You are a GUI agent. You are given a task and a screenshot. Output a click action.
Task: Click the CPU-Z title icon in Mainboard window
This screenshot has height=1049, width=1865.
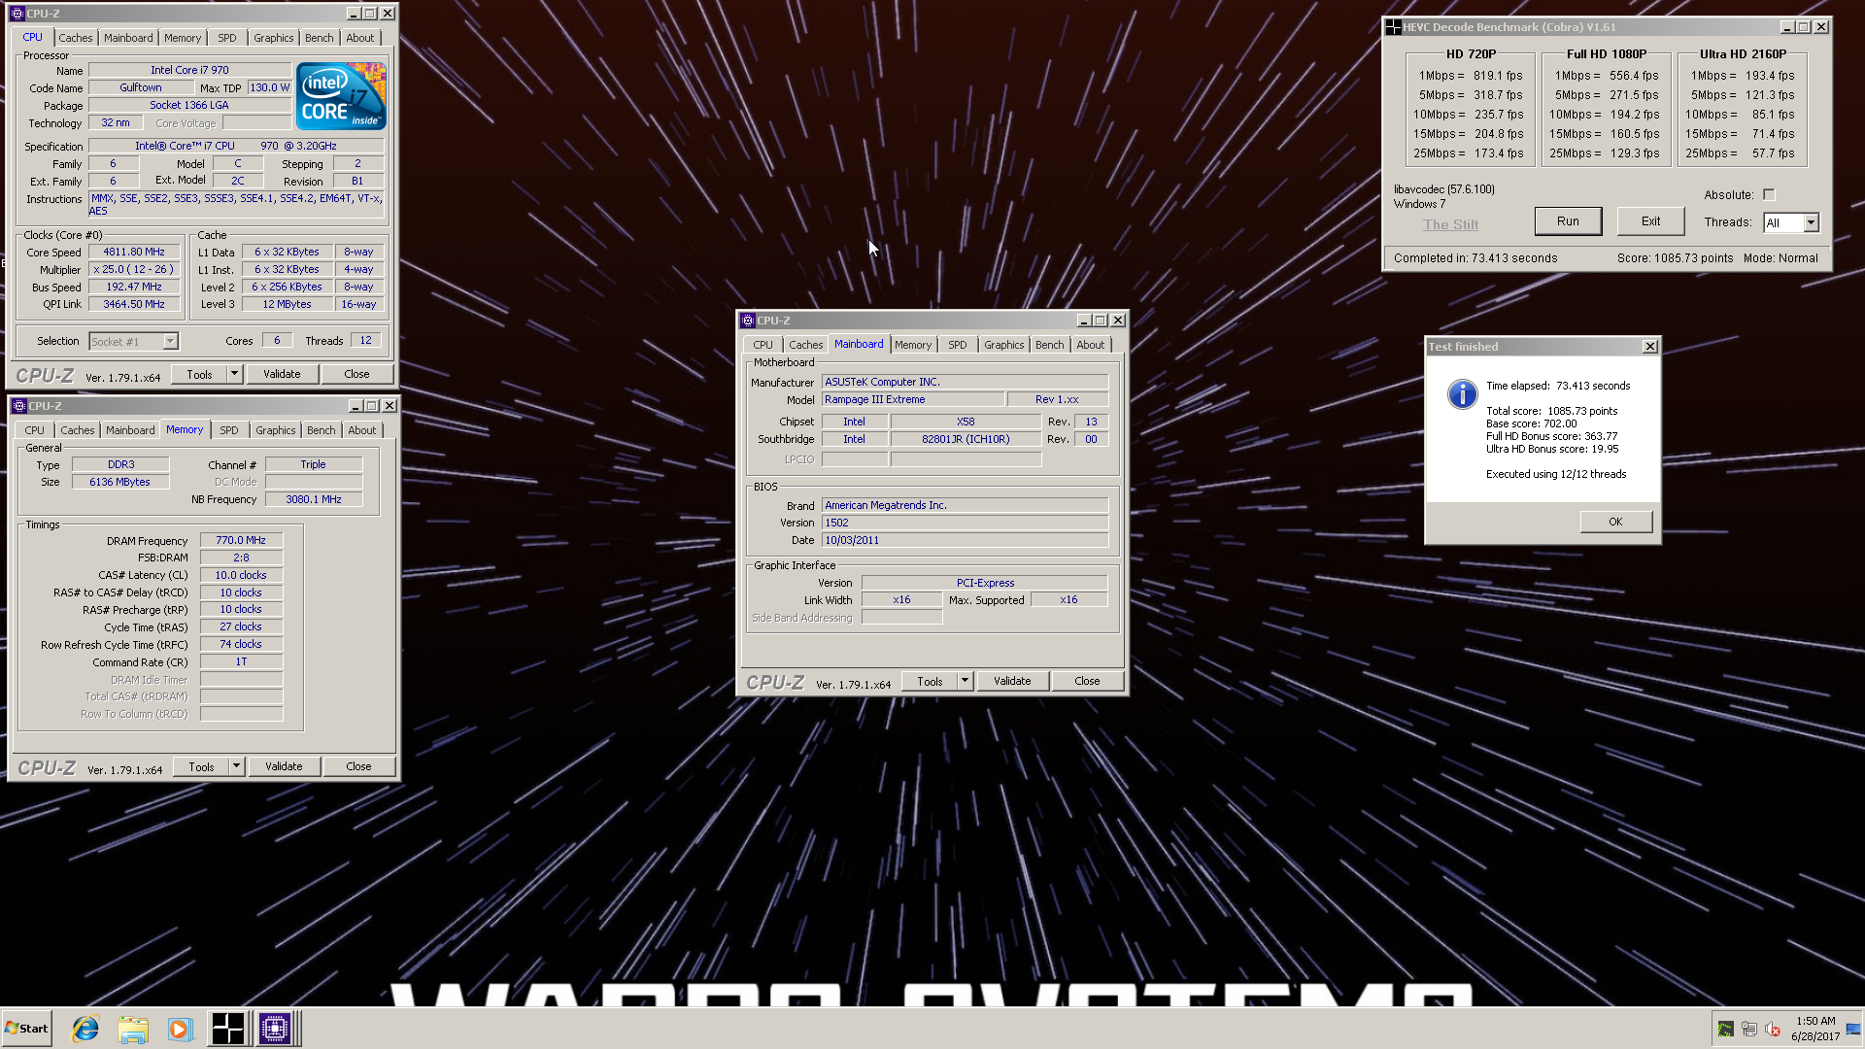pos(748,321)
